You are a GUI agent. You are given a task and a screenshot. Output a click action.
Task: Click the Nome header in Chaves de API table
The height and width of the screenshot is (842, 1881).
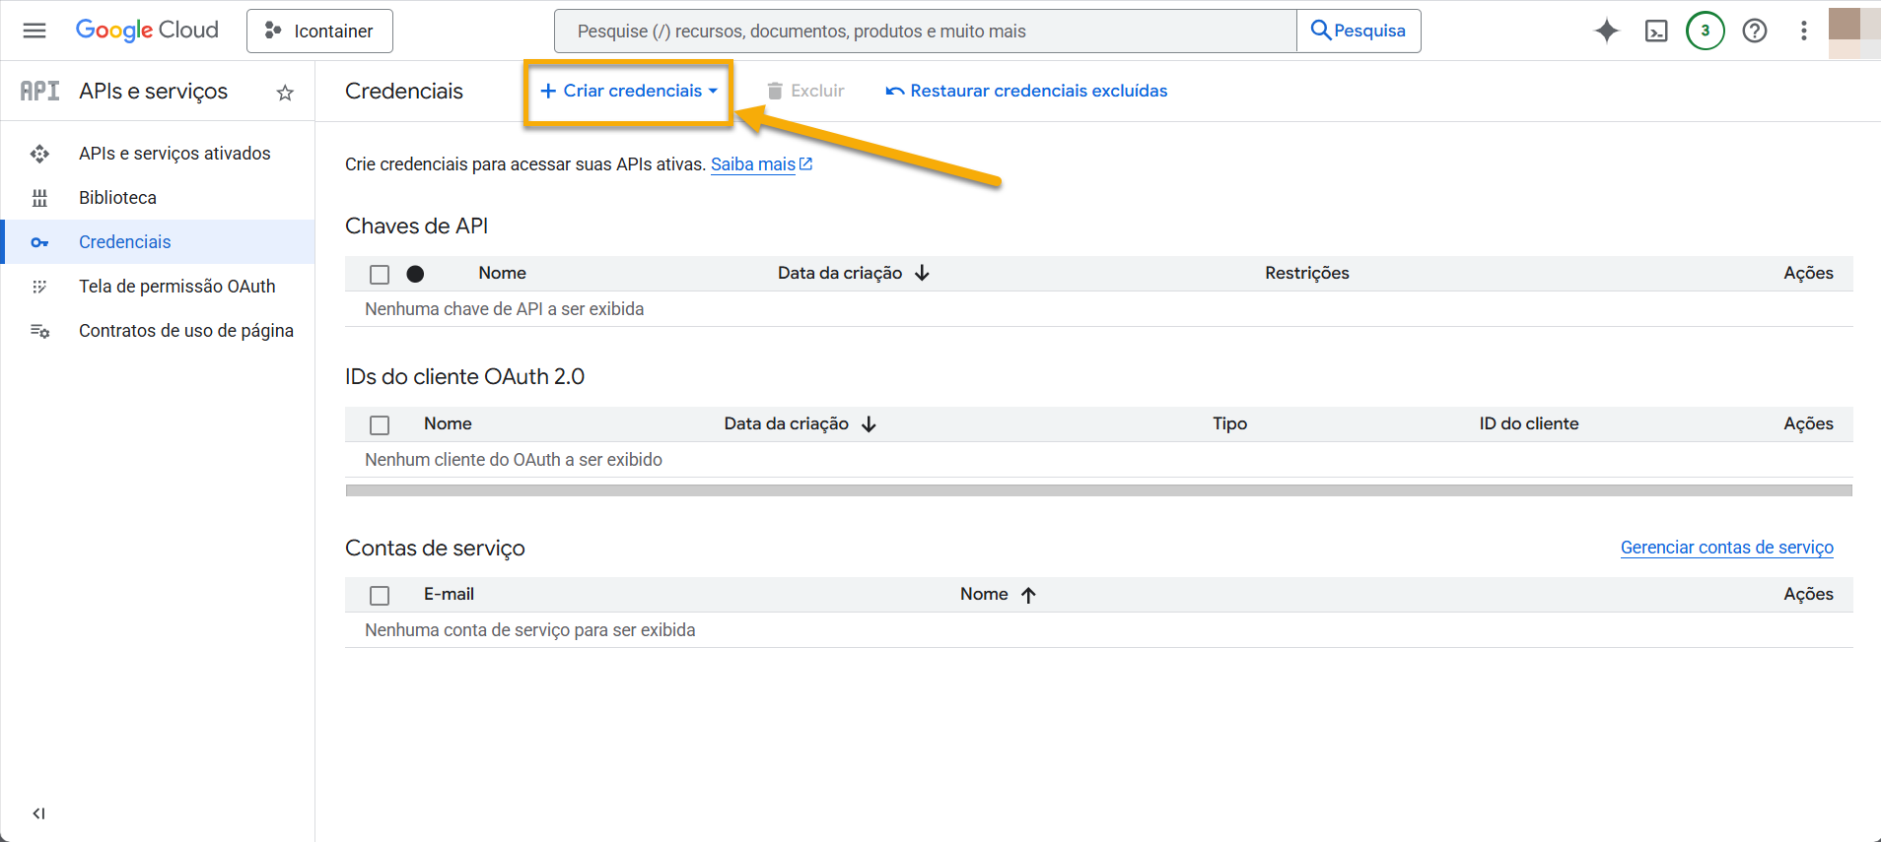pyautogui.click(x=502, y=273)
